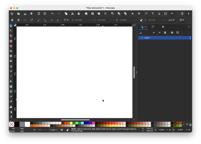Click the Import file icon
The width and height of the screenshot is (201, 144).
coord(39,14)
